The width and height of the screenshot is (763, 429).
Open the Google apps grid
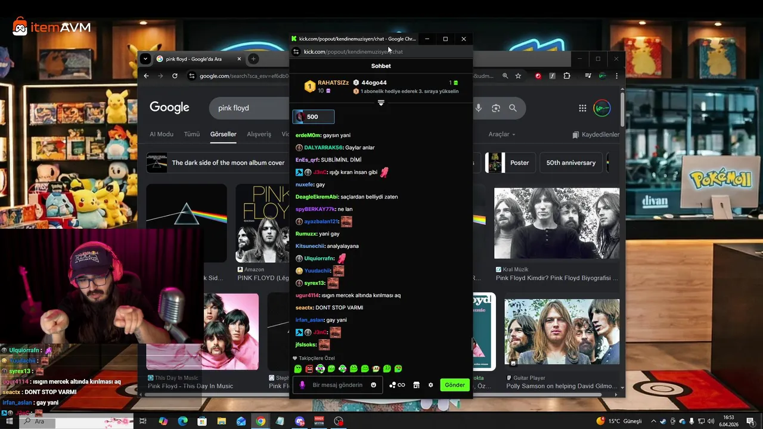click(x=582, y=108)
